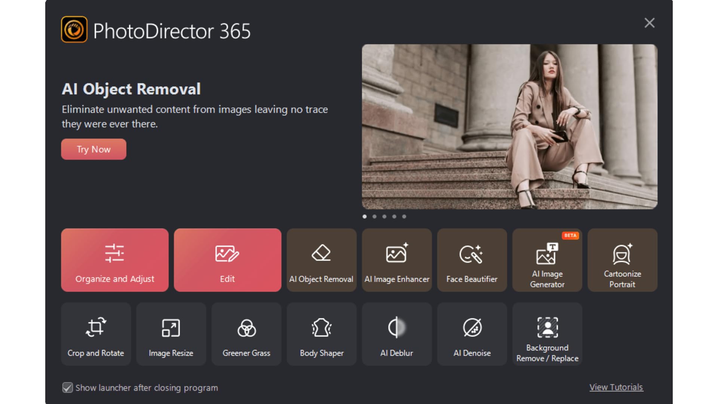This screenshot has width=718, height=404.
Task: Open the View Tutorials link
Action: 616,387
